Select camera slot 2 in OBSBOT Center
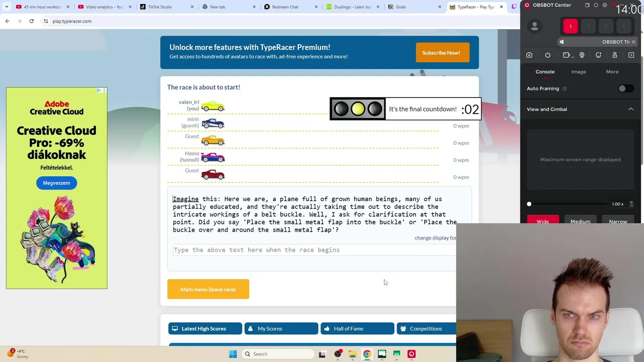 pyautogui.click(x=588, y=26)
